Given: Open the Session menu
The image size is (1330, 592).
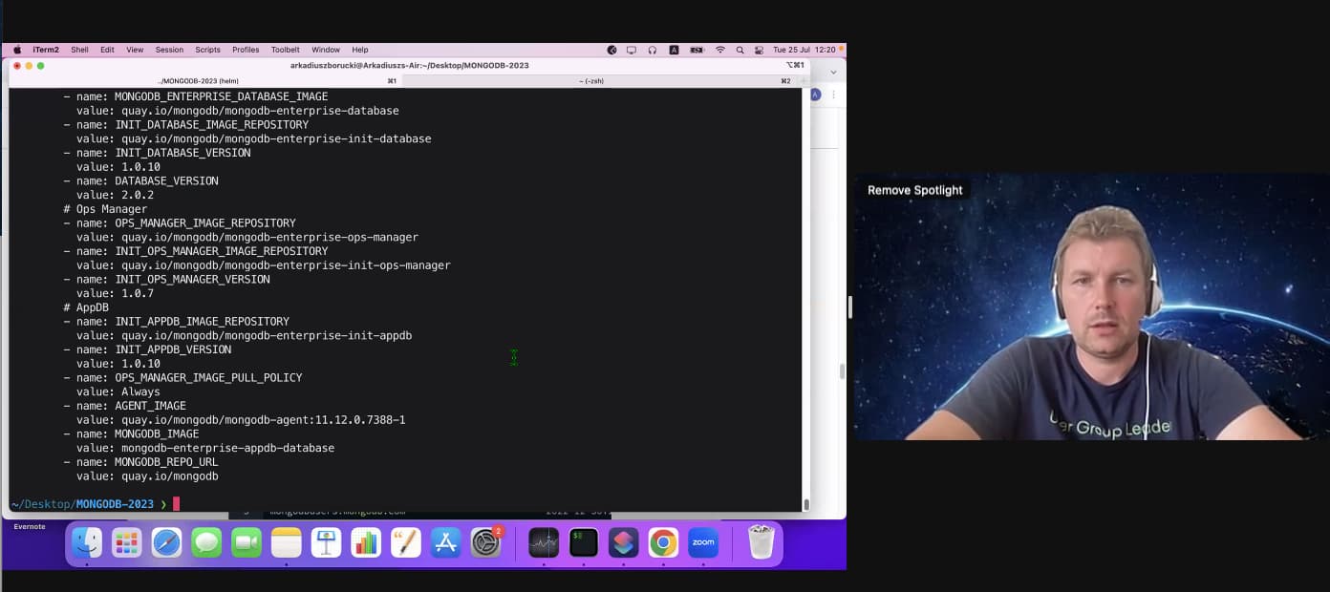Looking at the screenshot, I should coord(169,50).
